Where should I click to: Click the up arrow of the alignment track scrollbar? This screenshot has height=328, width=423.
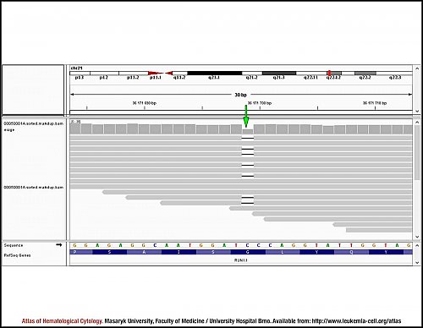[417, 123]
